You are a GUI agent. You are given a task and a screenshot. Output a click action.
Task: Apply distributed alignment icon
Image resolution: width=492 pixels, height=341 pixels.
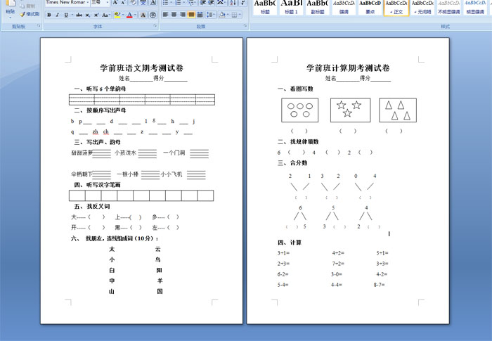point(200,15)
